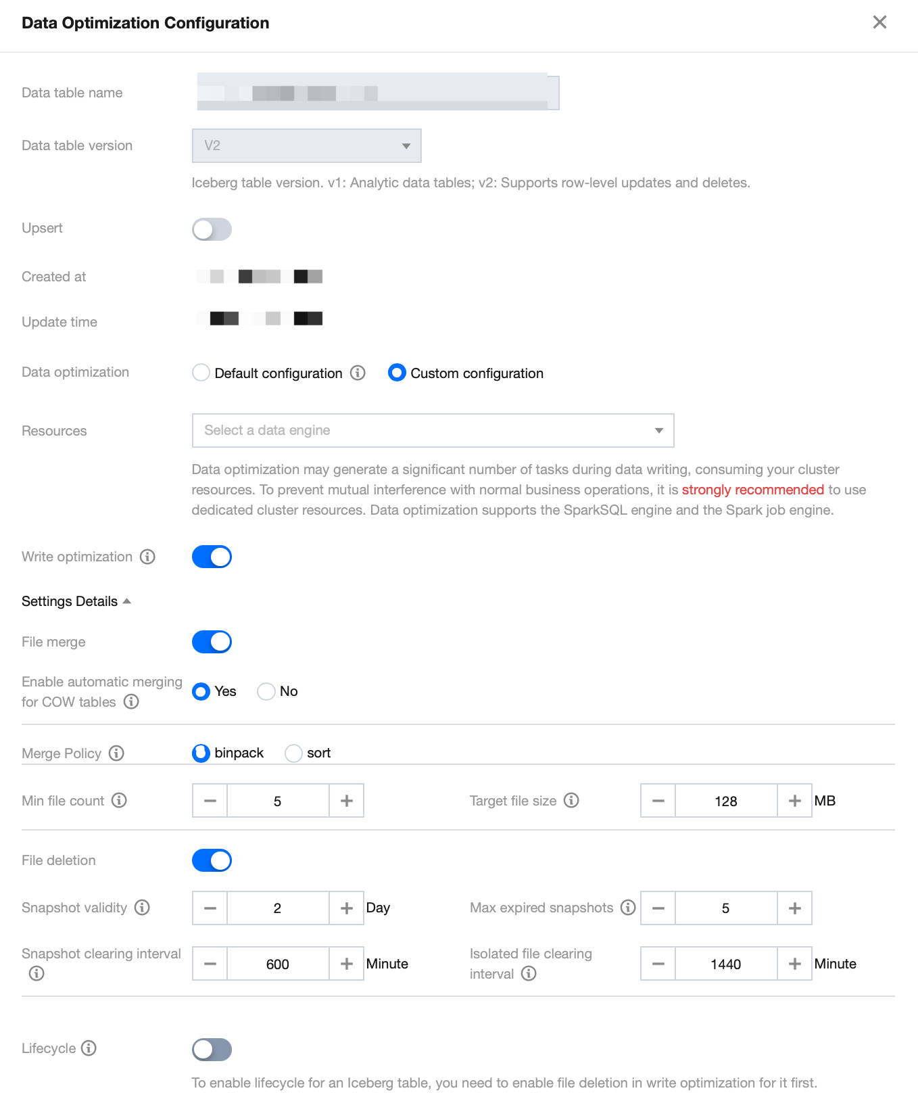918x1120 pixels.
Task: Open the Data table version dropdown
Action: pos(306,146)
